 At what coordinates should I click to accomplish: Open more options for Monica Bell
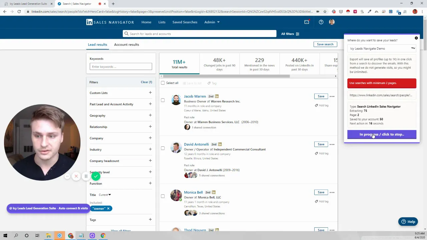[332, 192]
